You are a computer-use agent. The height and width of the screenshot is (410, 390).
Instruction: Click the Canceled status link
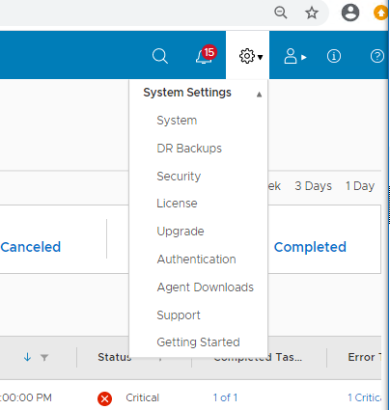pos(31,247)
